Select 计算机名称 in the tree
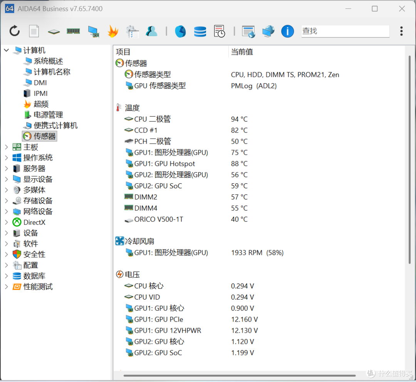The image size is (416, 382). click(47, 72)
